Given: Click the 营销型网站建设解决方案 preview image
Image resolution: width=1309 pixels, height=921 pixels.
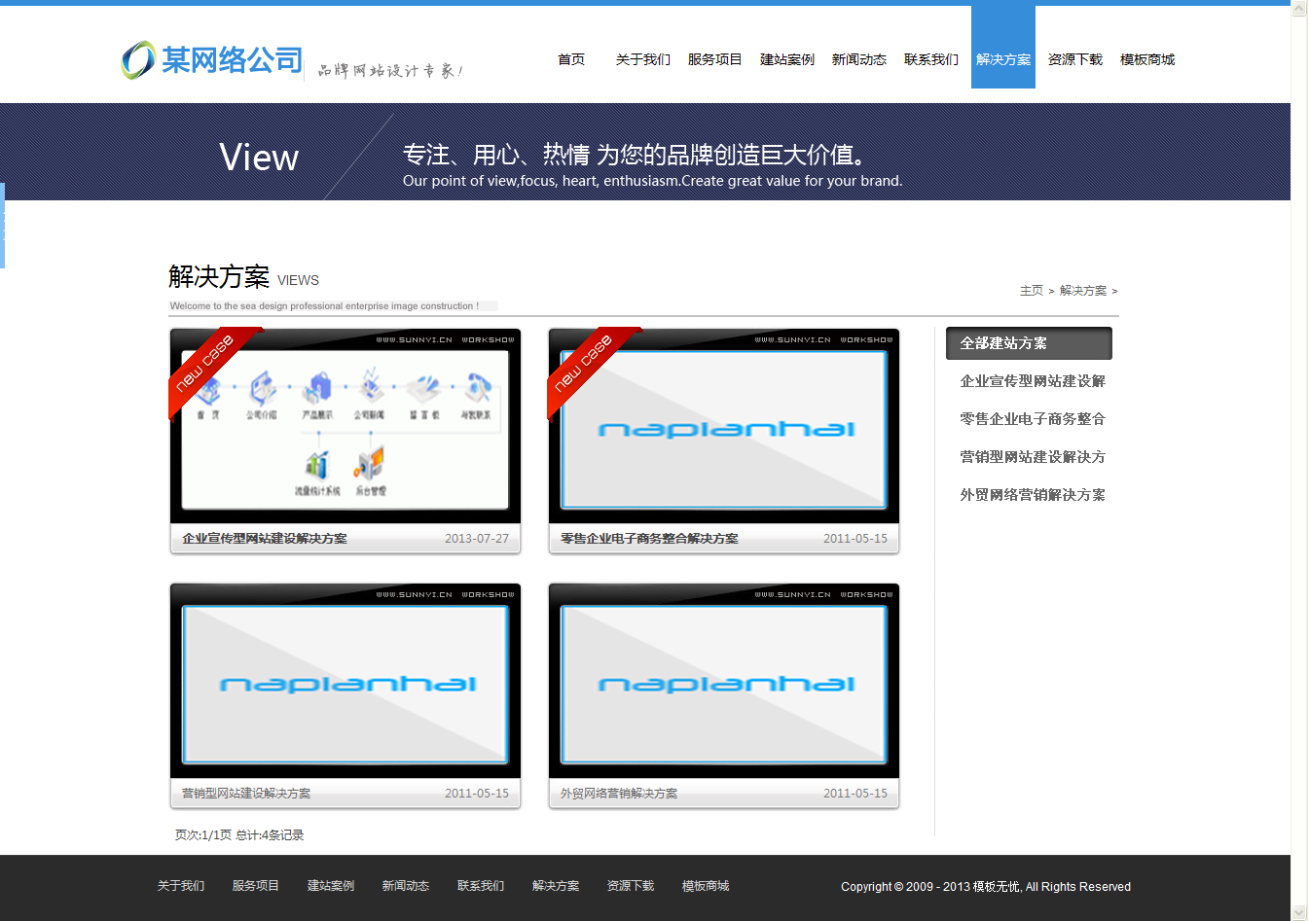Looking at the screenshot, I should pos(345,683).
